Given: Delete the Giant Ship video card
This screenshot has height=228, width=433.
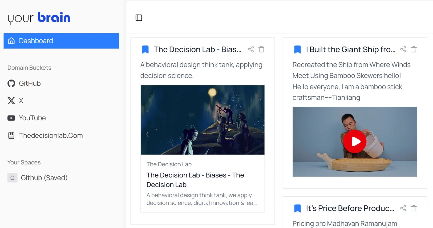Looking at the screenshot, I should pyautogui.click(x=414, y=49).
